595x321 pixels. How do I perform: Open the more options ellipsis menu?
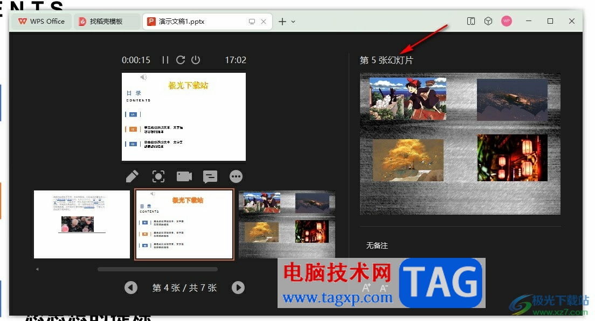click(236, 176)
